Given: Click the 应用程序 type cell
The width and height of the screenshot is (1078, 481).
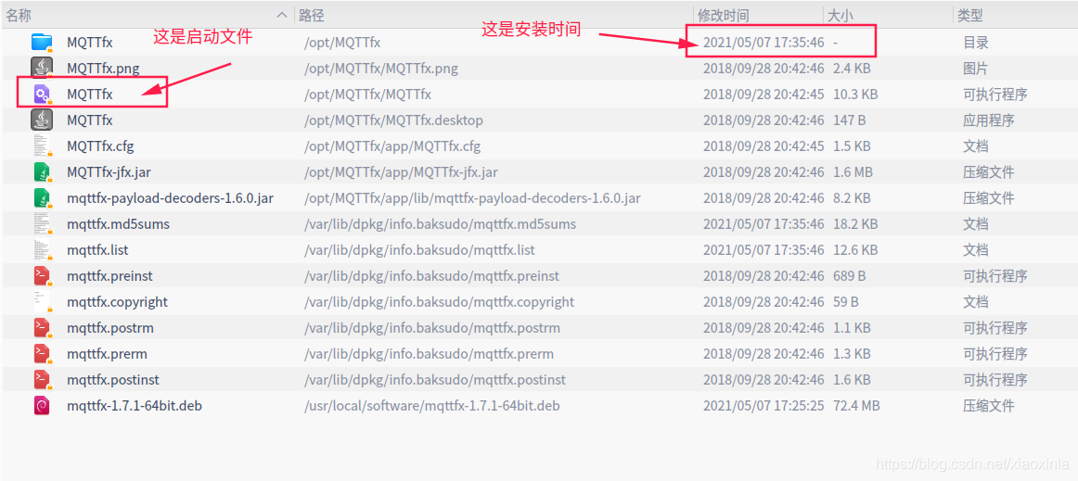Looking at the screenshot, I should point(989,120).
